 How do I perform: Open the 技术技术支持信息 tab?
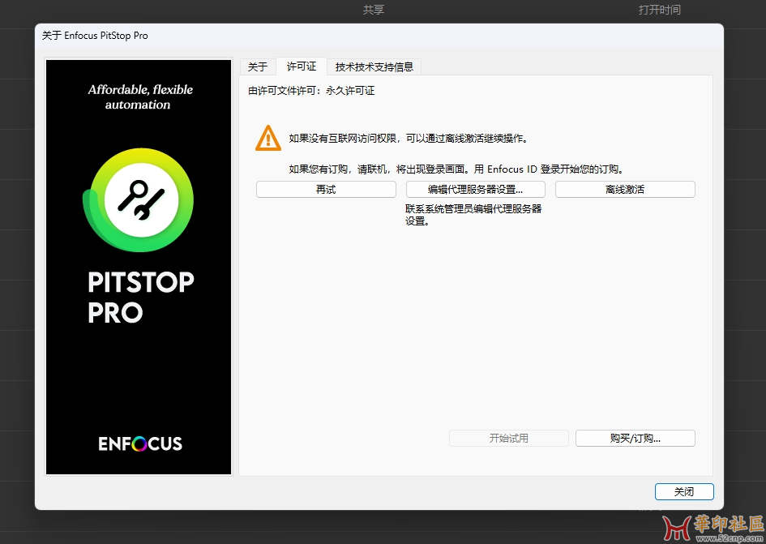(374, 66)
